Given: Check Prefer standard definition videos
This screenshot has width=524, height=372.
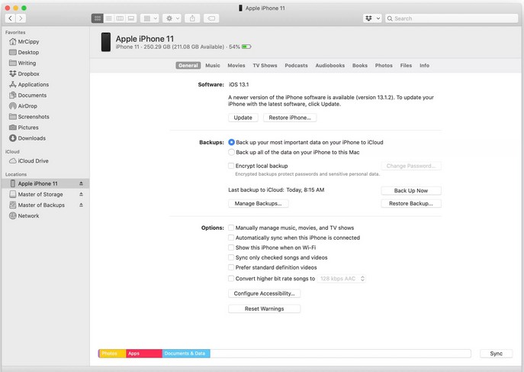Looking at the screenshot, I should point(231,267).
